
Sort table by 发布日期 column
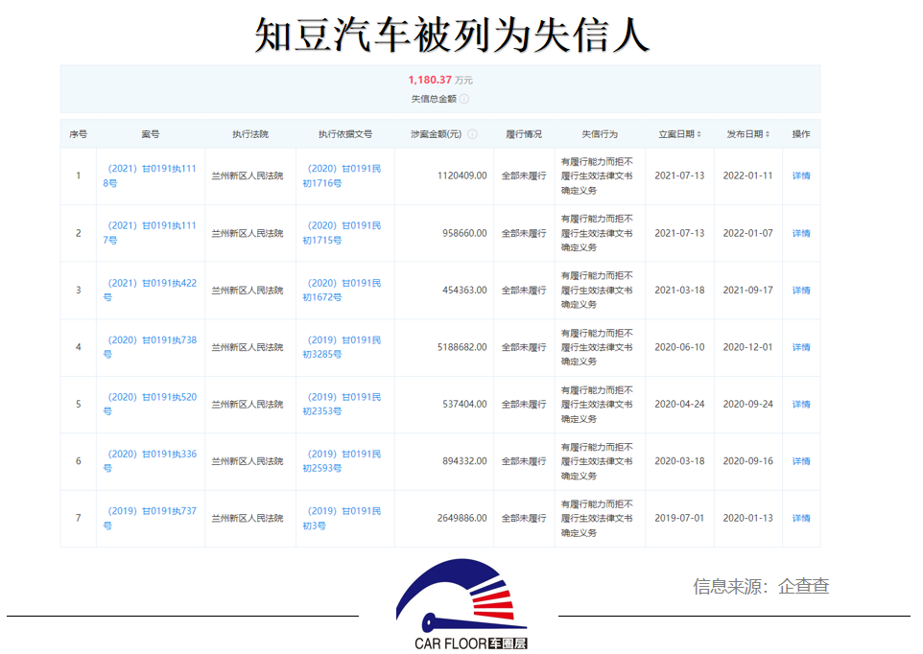(x=747, y=134)
